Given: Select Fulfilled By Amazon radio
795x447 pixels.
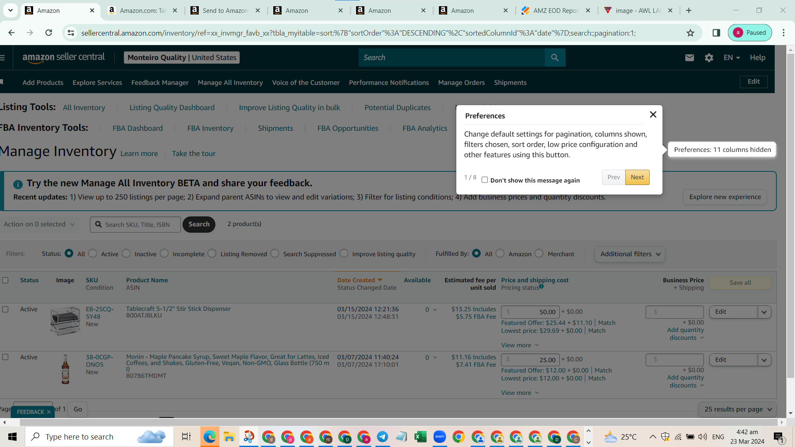Looking at the screenshot, I should point(500,253).
